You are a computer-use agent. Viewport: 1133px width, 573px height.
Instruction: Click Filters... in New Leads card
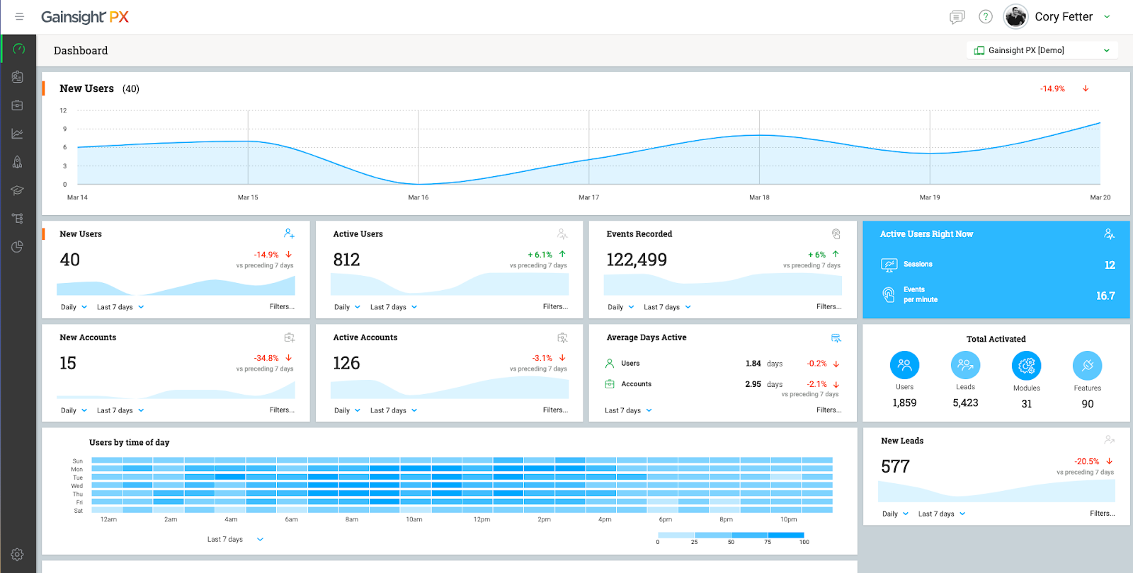coord(1102,514)
